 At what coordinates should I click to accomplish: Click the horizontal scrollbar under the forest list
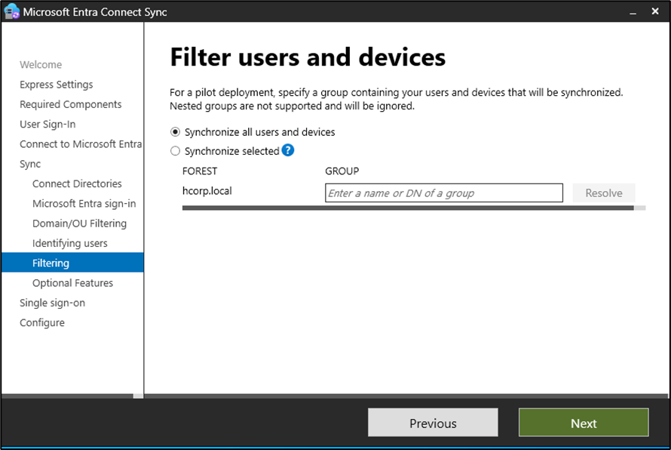point(407,208)
